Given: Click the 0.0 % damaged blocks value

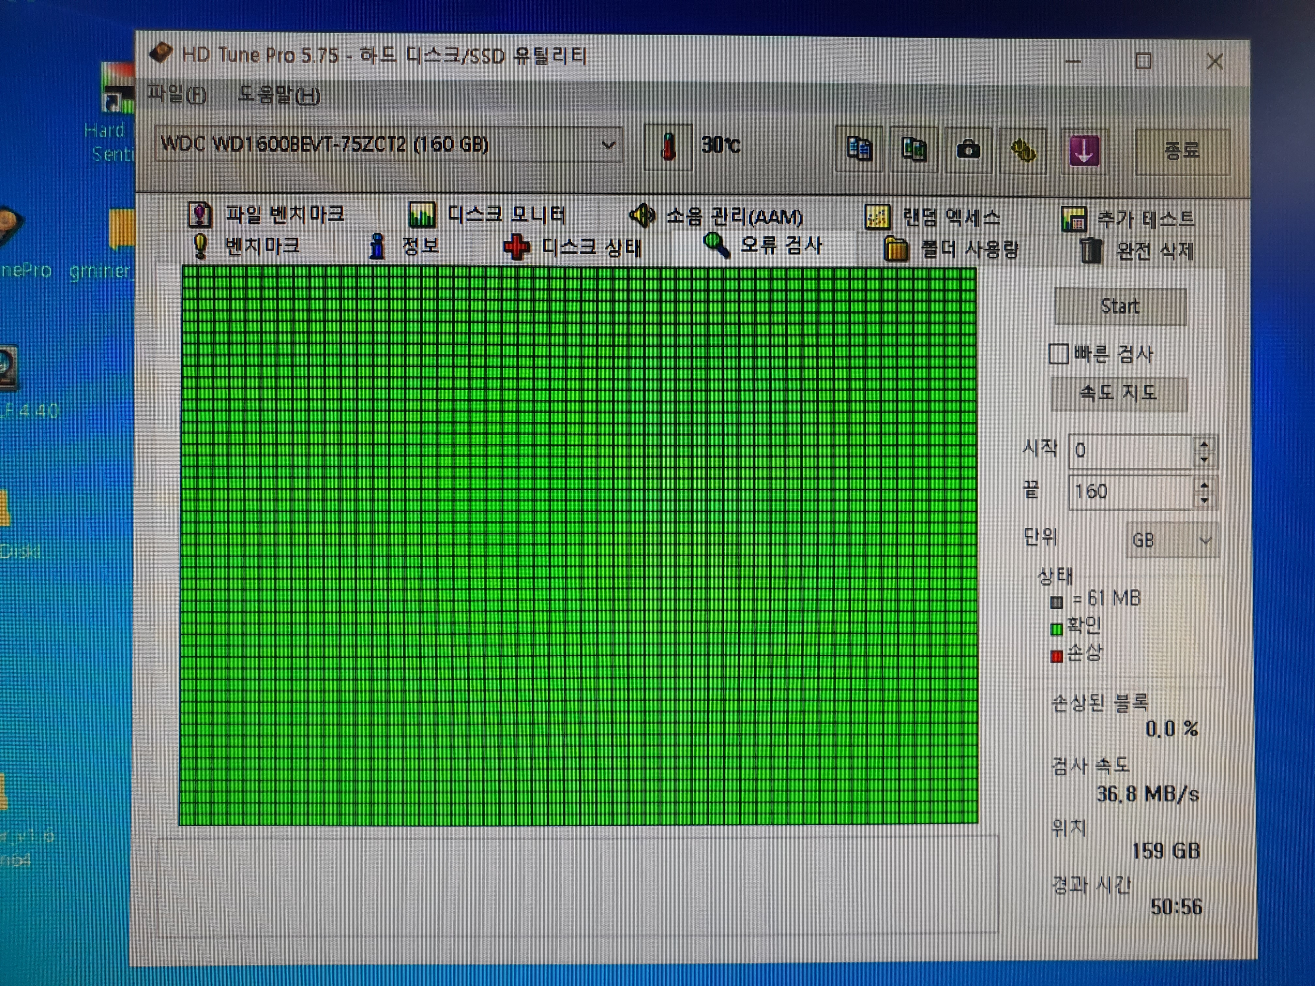Looking at the screenshot, I should point(1172,729).
